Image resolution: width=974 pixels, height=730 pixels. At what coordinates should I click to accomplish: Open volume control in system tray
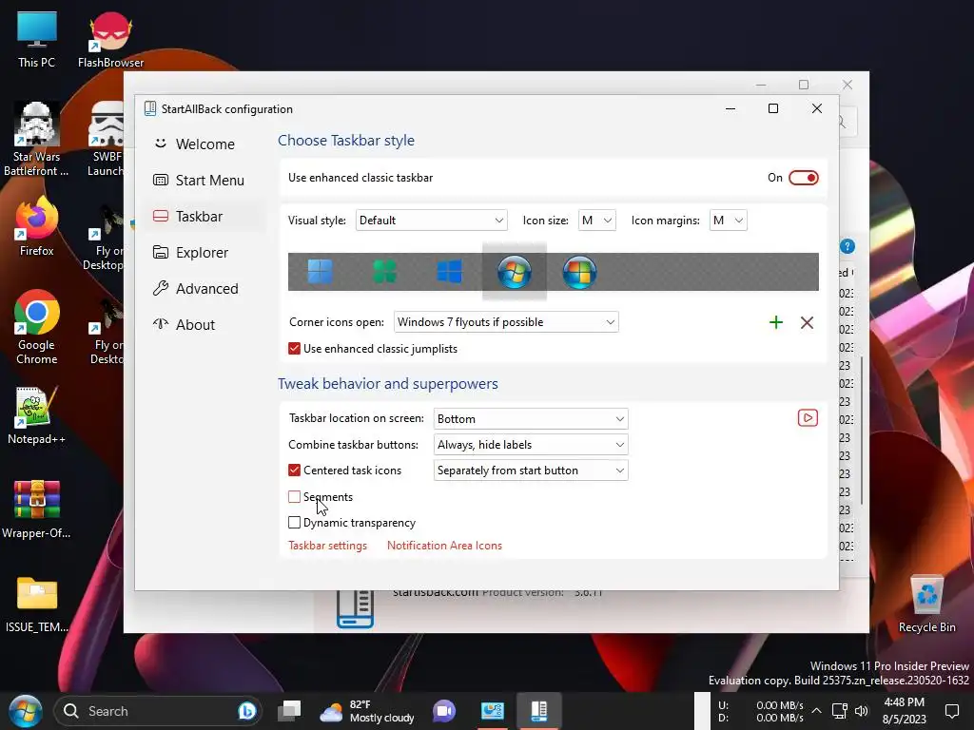point(861,711)
